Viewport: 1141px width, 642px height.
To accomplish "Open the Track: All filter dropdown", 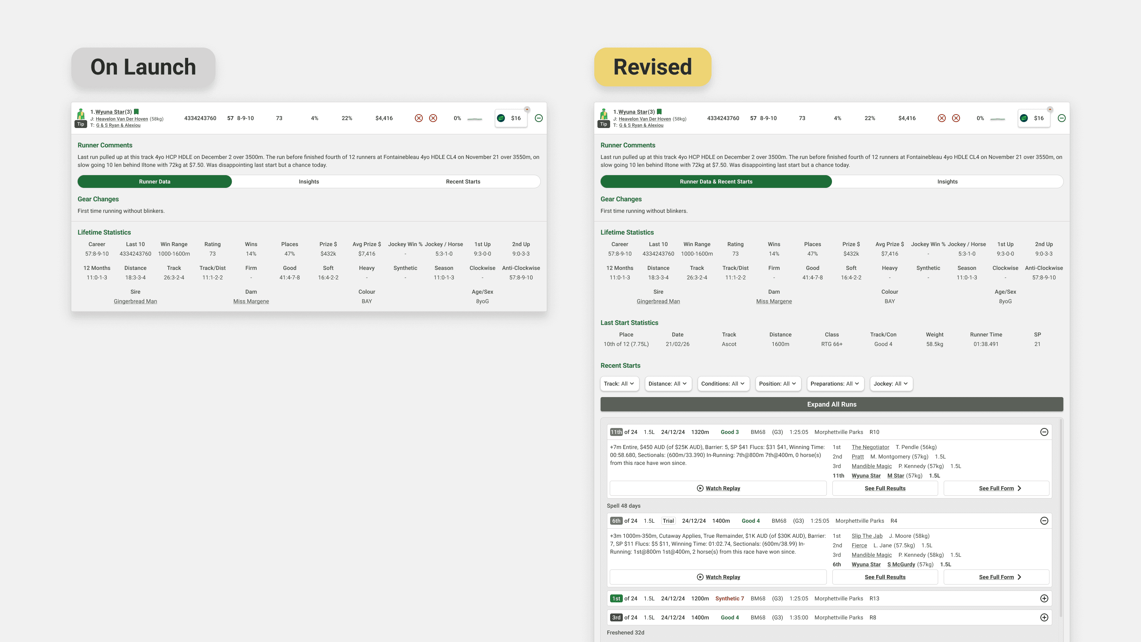I will coord(619,384).
